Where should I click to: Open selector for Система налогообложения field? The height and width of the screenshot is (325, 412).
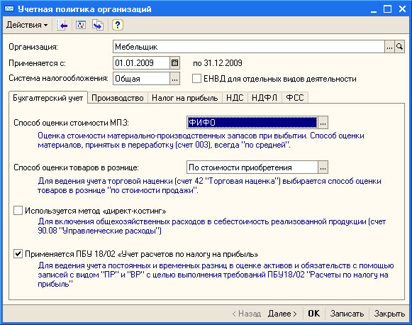[x=174, y=79]
